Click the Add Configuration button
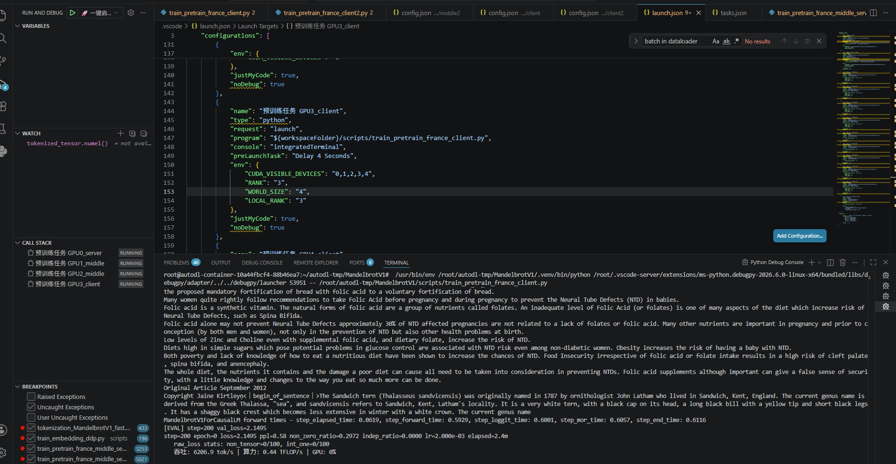This screenshot has width=896, height=464. [800, 236]
